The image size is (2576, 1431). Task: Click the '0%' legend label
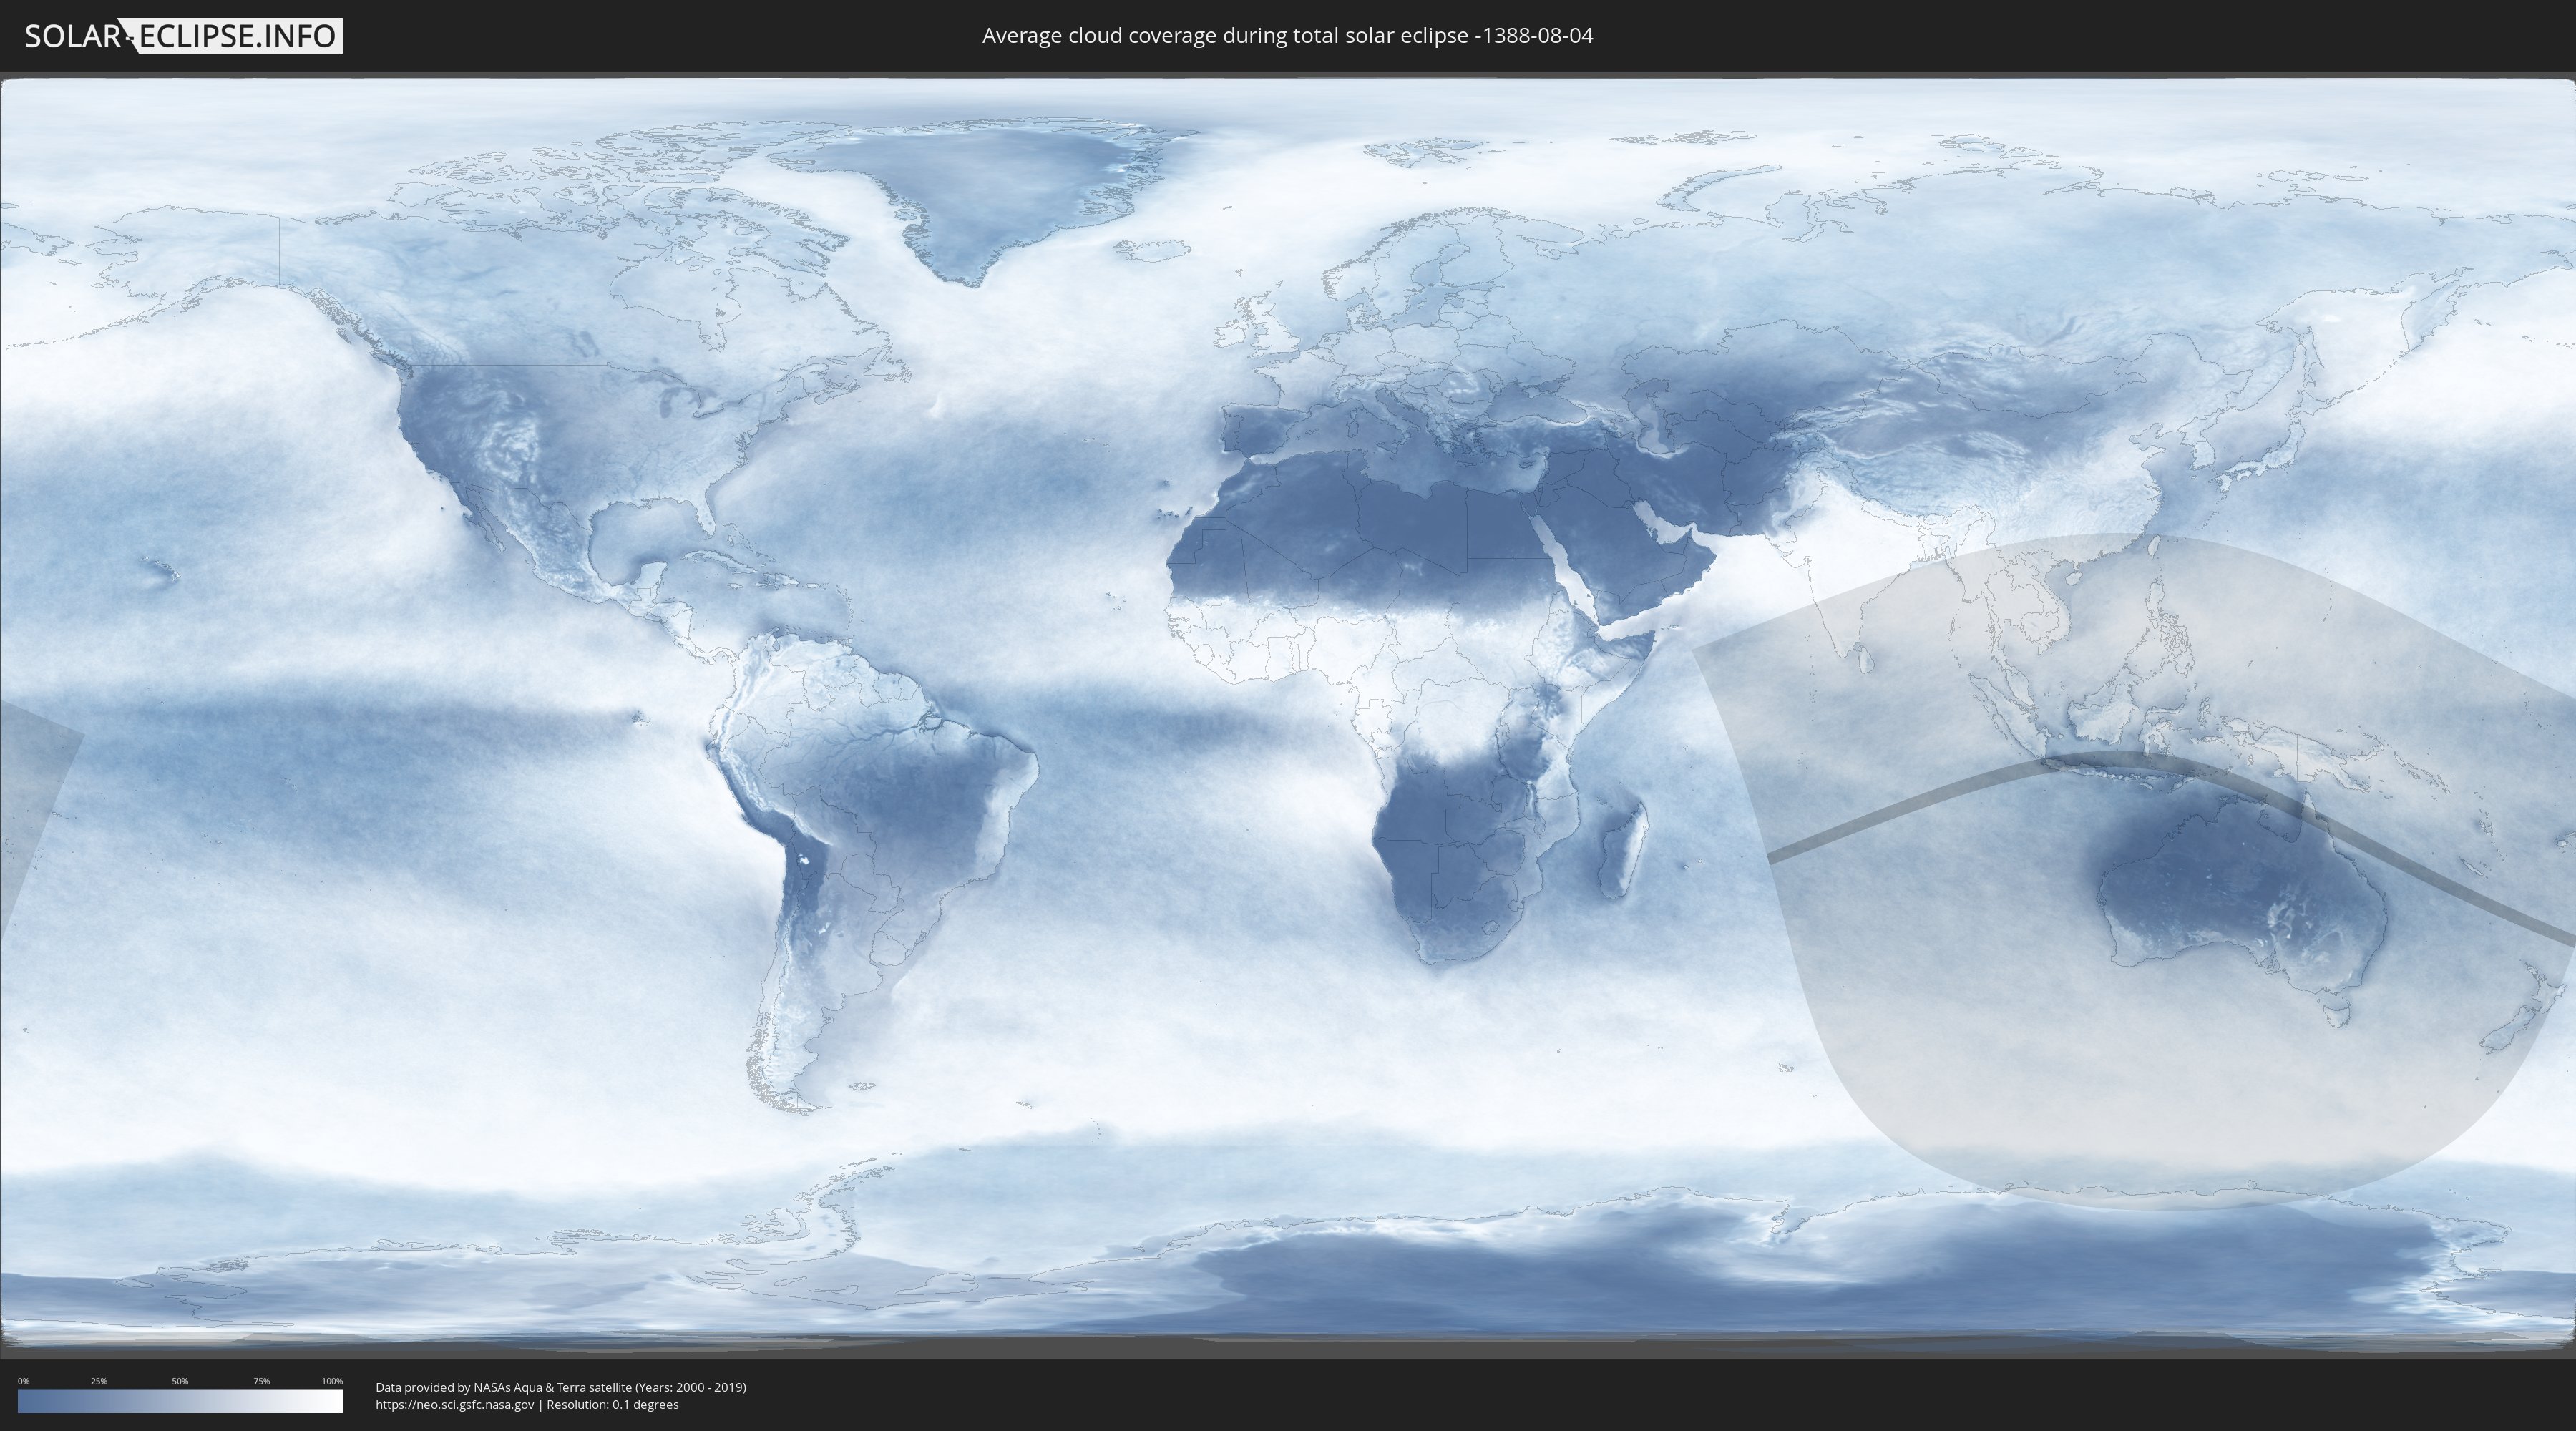click(24, 1381)
